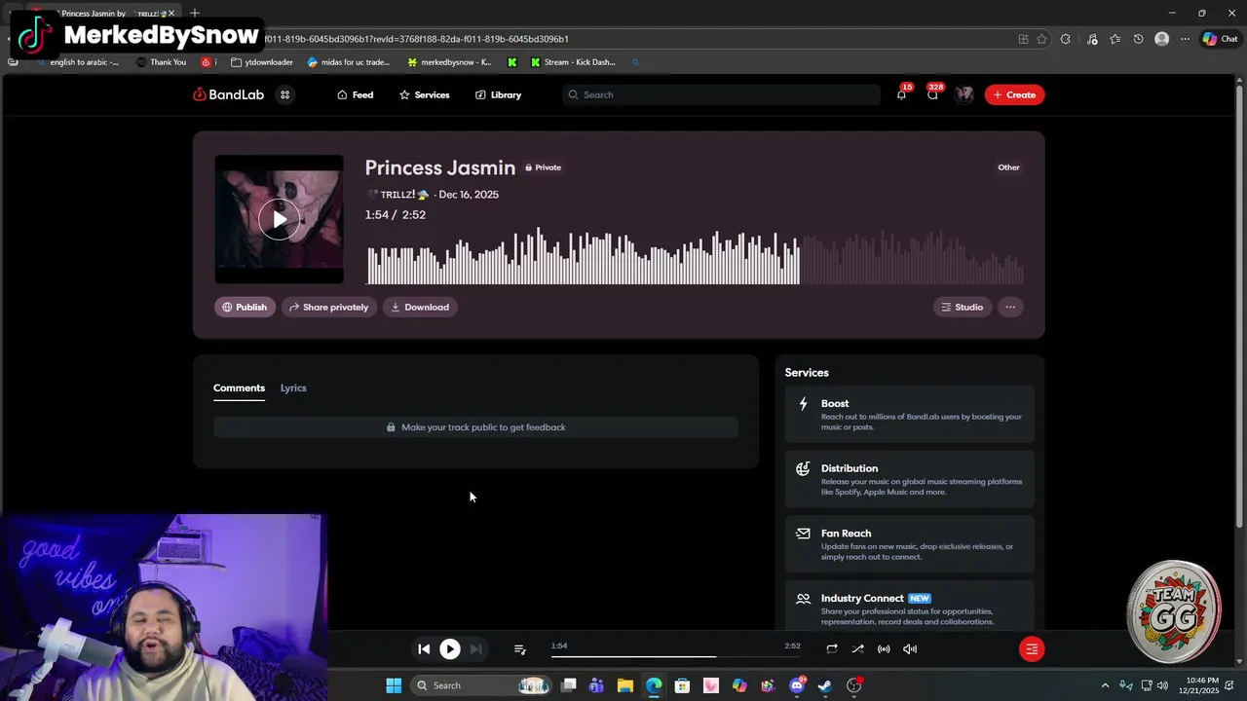Click the broadcast icon in player
The image size is (1247, 701).
(x=884, y=649)
